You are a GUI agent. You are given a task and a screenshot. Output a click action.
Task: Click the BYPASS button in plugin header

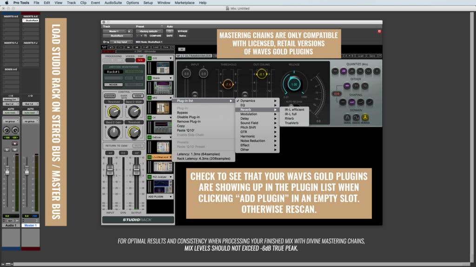182,31
